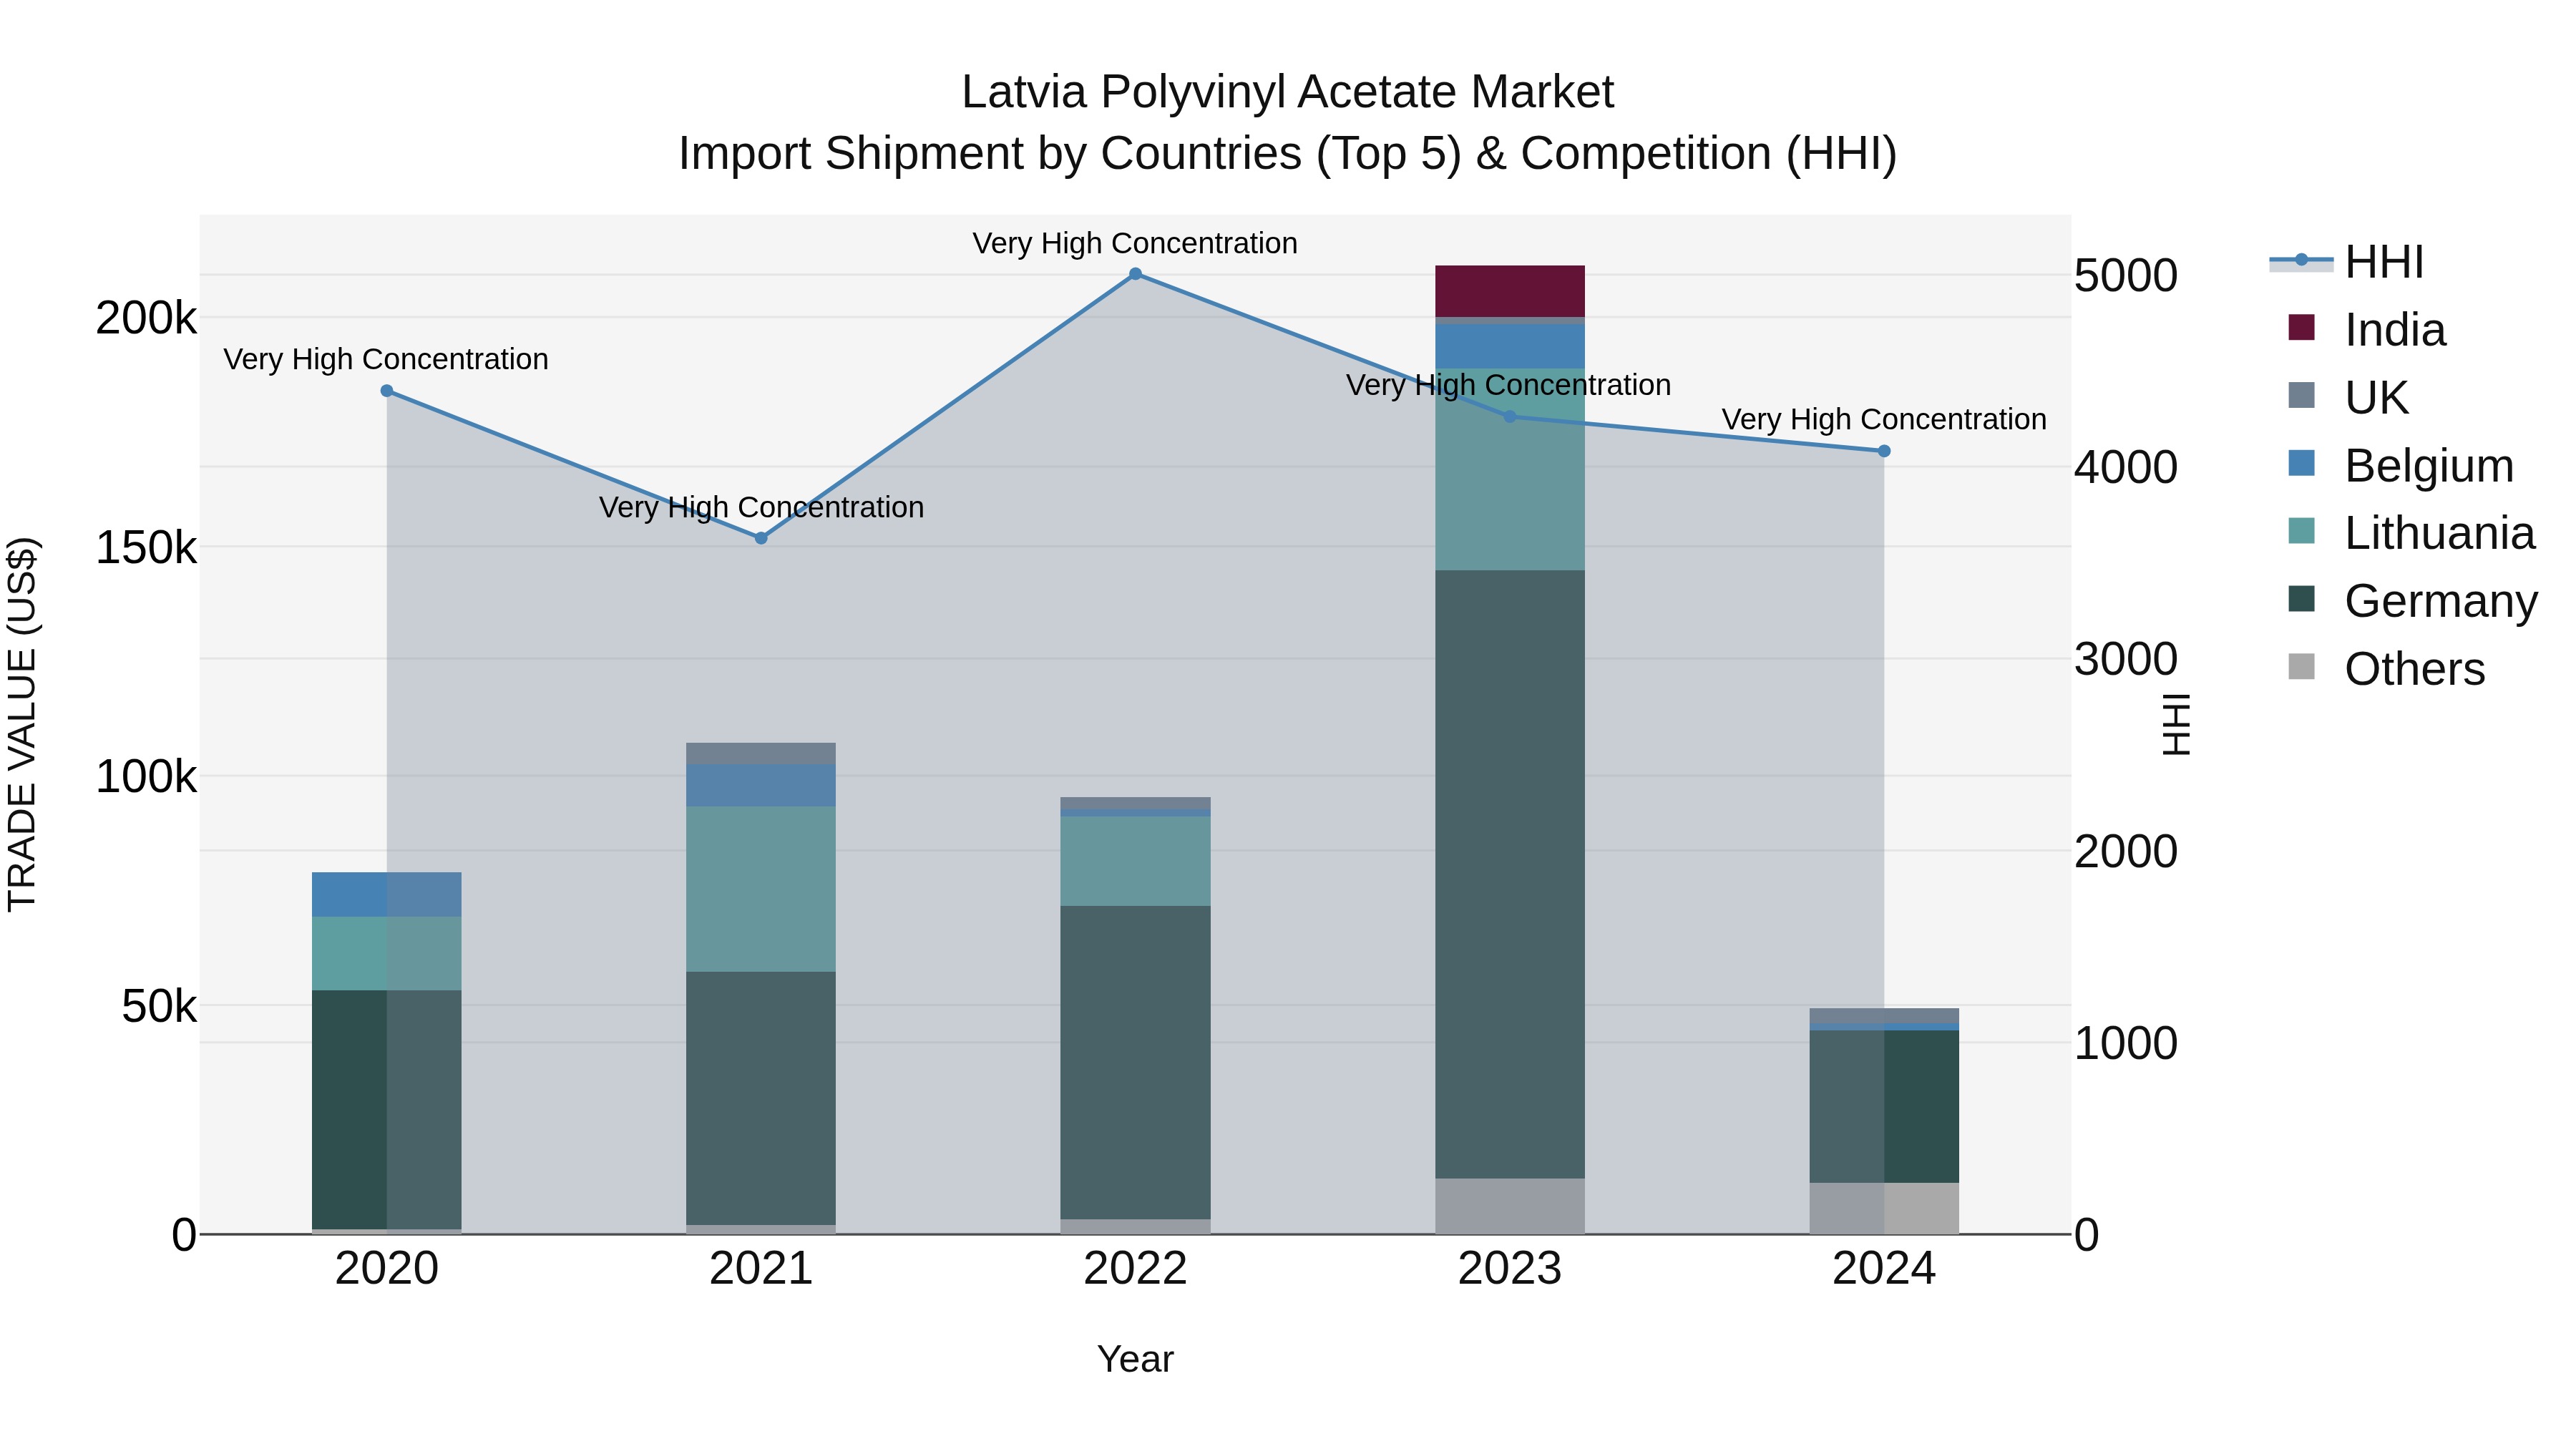Toggle the Germany legend entry

pos(2412,601)
